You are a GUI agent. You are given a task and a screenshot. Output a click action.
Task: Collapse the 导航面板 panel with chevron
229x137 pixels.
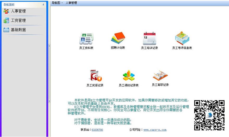tap(43, 5)
